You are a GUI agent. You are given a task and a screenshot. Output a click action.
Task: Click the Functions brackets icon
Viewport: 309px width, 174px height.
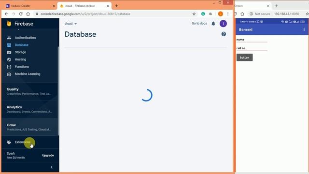[x=9, y=67]
